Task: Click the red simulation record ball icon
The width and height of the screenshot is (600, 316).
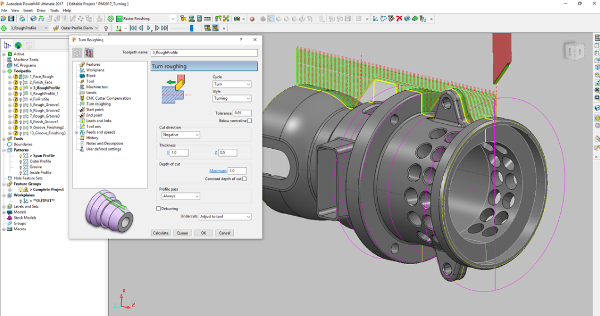Action: (252, 19)
